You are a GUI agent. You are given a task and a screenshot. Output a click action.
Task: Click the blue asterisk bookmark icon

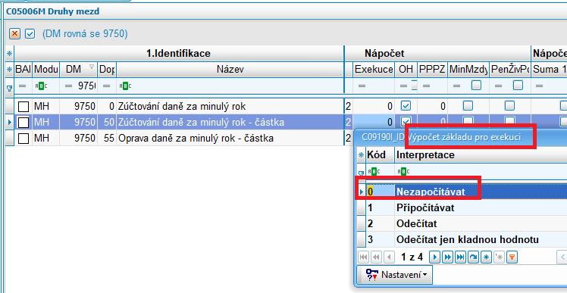[x=486, y=257]
